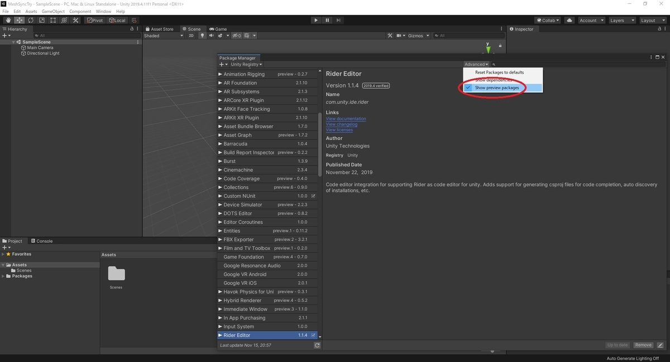The height and width of the screenshot is (362, 670).
Task: Refresh the package list
Action: tap(317, 345)
